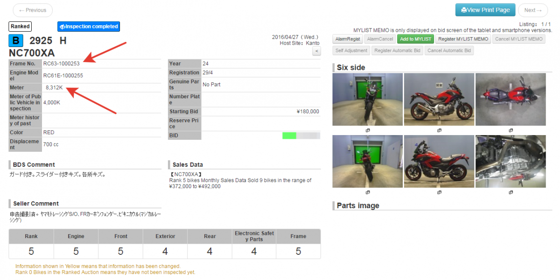Select displacement value 700 cc
This screenshot has height=280, width=560.
point(51,144)
